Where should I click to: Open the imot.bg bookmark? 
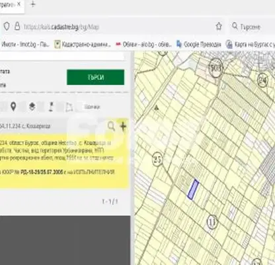(25, 44)
